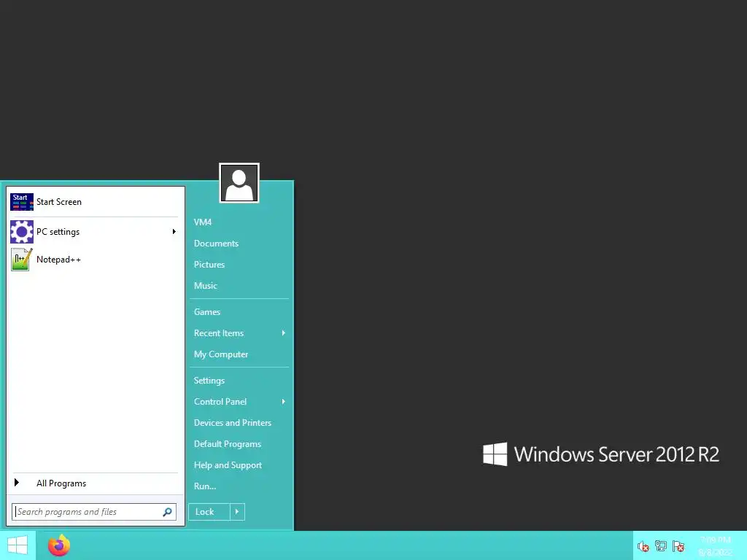Click the muted volume tray icon
The image size is (747, 560).
643,546
